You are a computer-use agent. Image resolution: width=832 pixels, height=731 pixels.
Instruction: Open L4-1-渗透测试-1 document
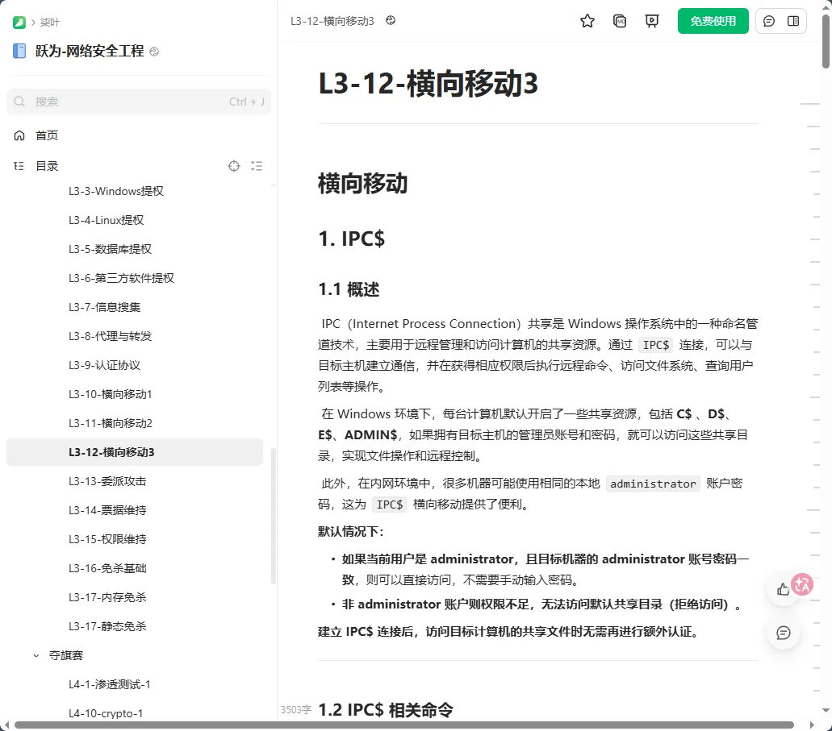click(109, 684)
